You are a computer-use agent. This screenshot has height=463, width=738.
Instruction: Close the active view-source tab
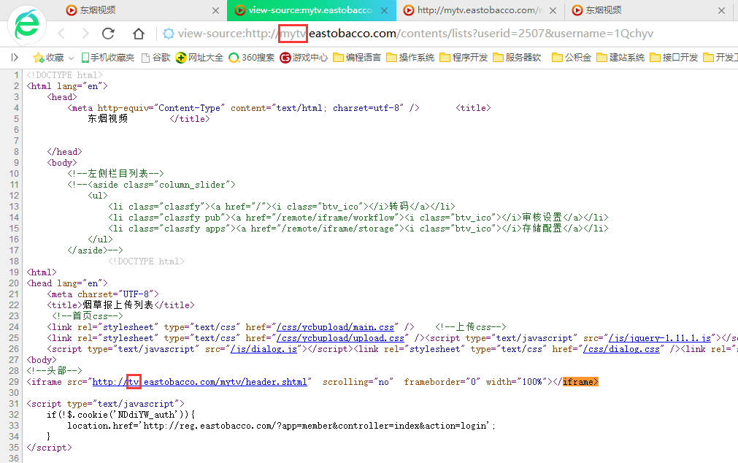385,10
